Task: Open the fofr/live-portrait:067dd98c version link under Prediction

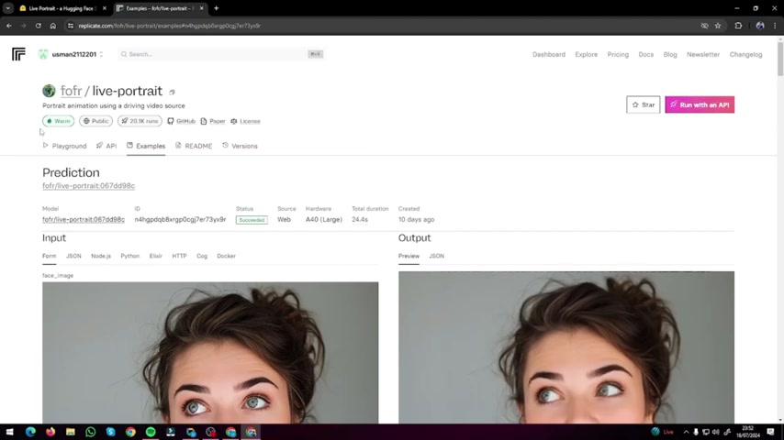Action: click(x=88, y=186)
